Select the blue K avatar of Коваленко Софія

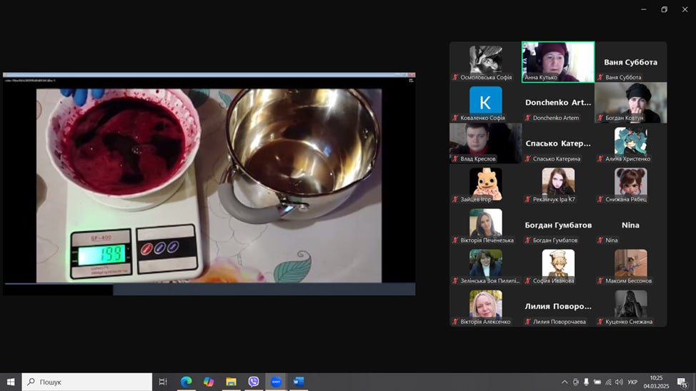485,101
